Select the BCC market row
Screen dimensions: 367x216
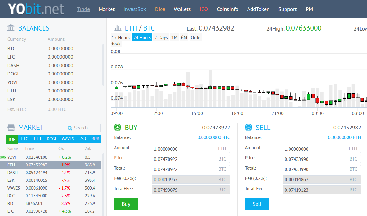pyautogui.click(x=50, y=196)
